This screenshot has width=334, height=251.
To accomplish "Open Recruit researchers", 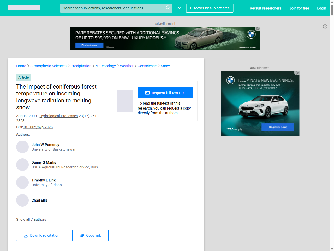I will pyautogui.click(x=265, y=8).
